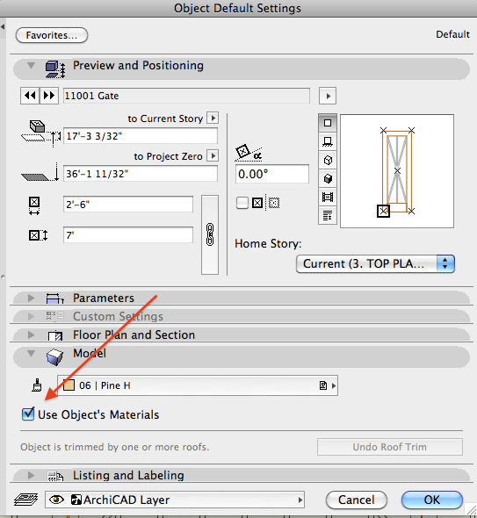The image size is (477, 518).
Task: Select the 2D symbol preview icon
Action: (328, 123)
